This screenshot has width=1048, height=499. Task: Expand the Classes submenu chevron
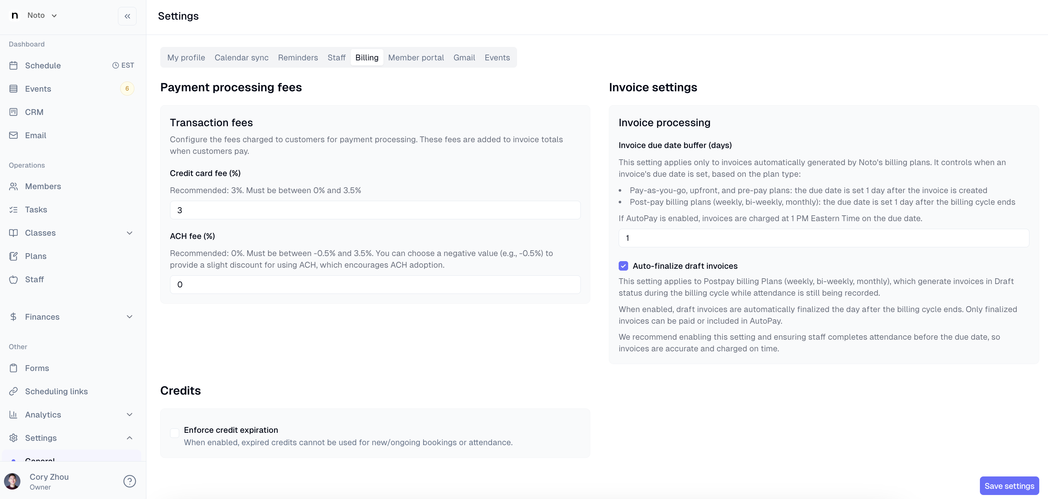129,233
